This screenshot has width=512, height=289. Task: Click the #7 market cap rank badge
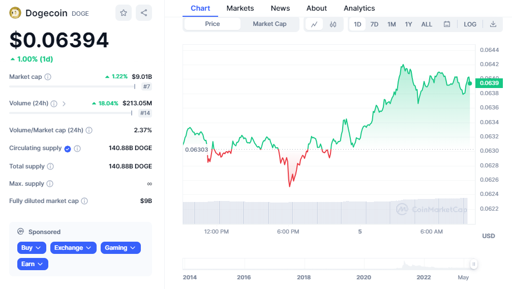coord(146,86)
